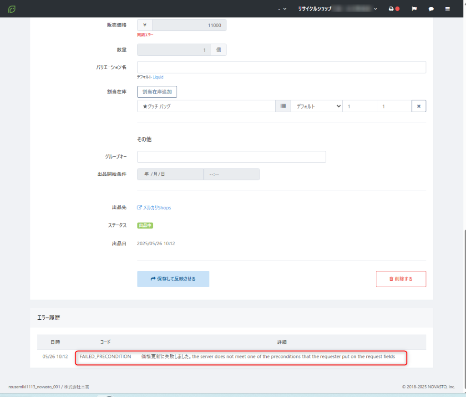Open the printer icon in header

click(391, 9)
